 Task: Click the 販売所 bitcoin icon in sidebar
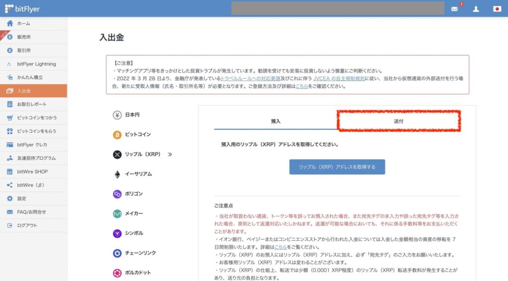(x=10, y=37)
